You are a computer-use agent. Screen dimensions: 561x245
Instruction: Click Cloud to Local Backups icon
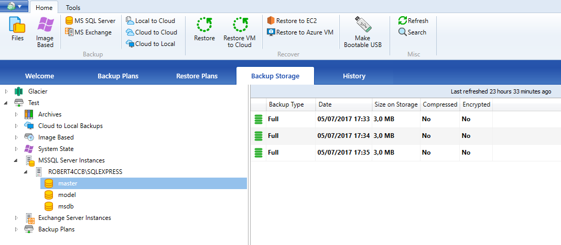(x=29, y=125)
